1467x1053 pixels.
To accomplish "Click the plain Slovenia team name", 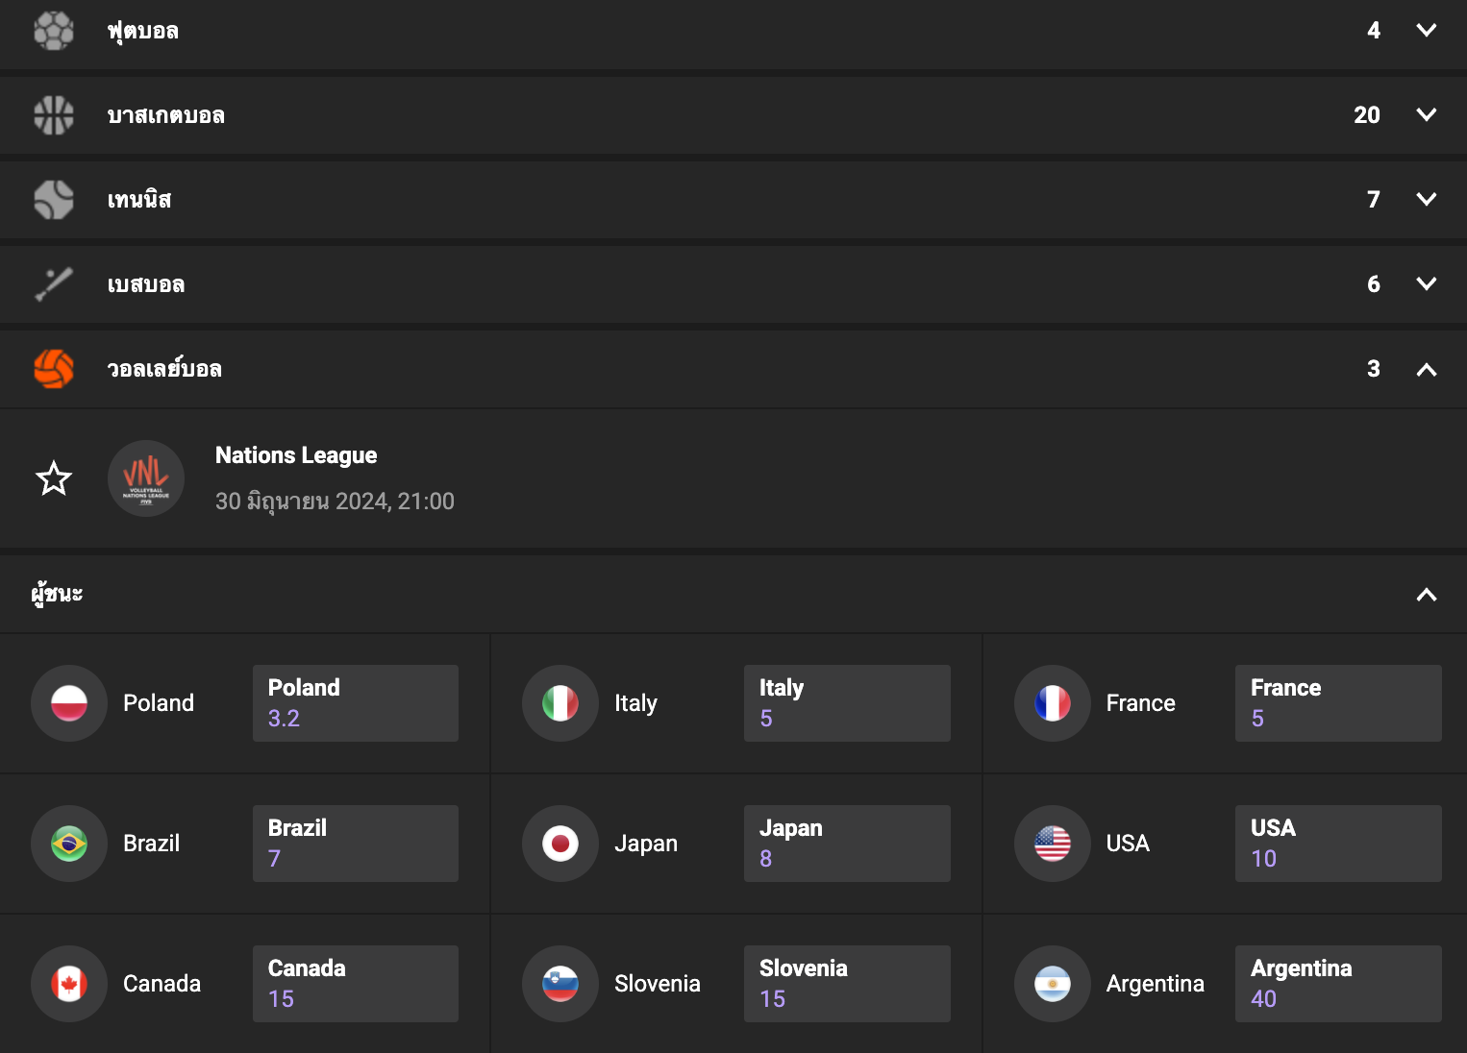I will click(x=658, y=984).
